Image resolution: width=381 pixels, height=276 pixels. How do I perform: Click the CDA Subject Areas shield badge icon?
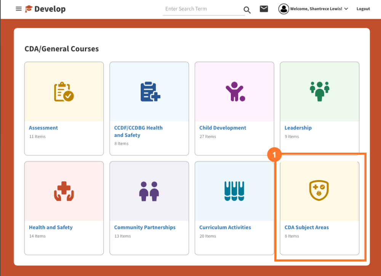[319, 191]
